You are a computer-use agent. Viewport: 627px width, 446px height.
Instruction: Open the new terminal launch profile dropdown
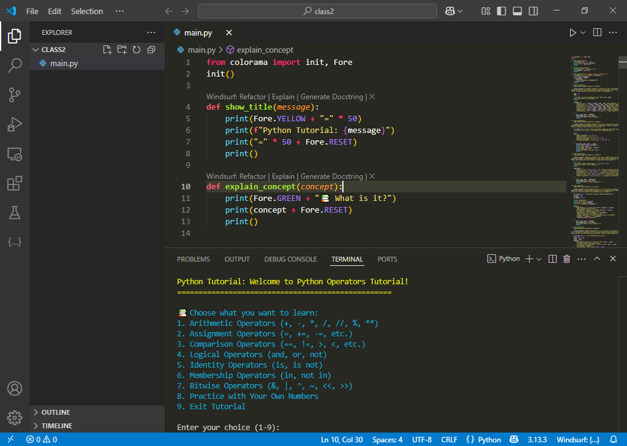tap(539, 259)
